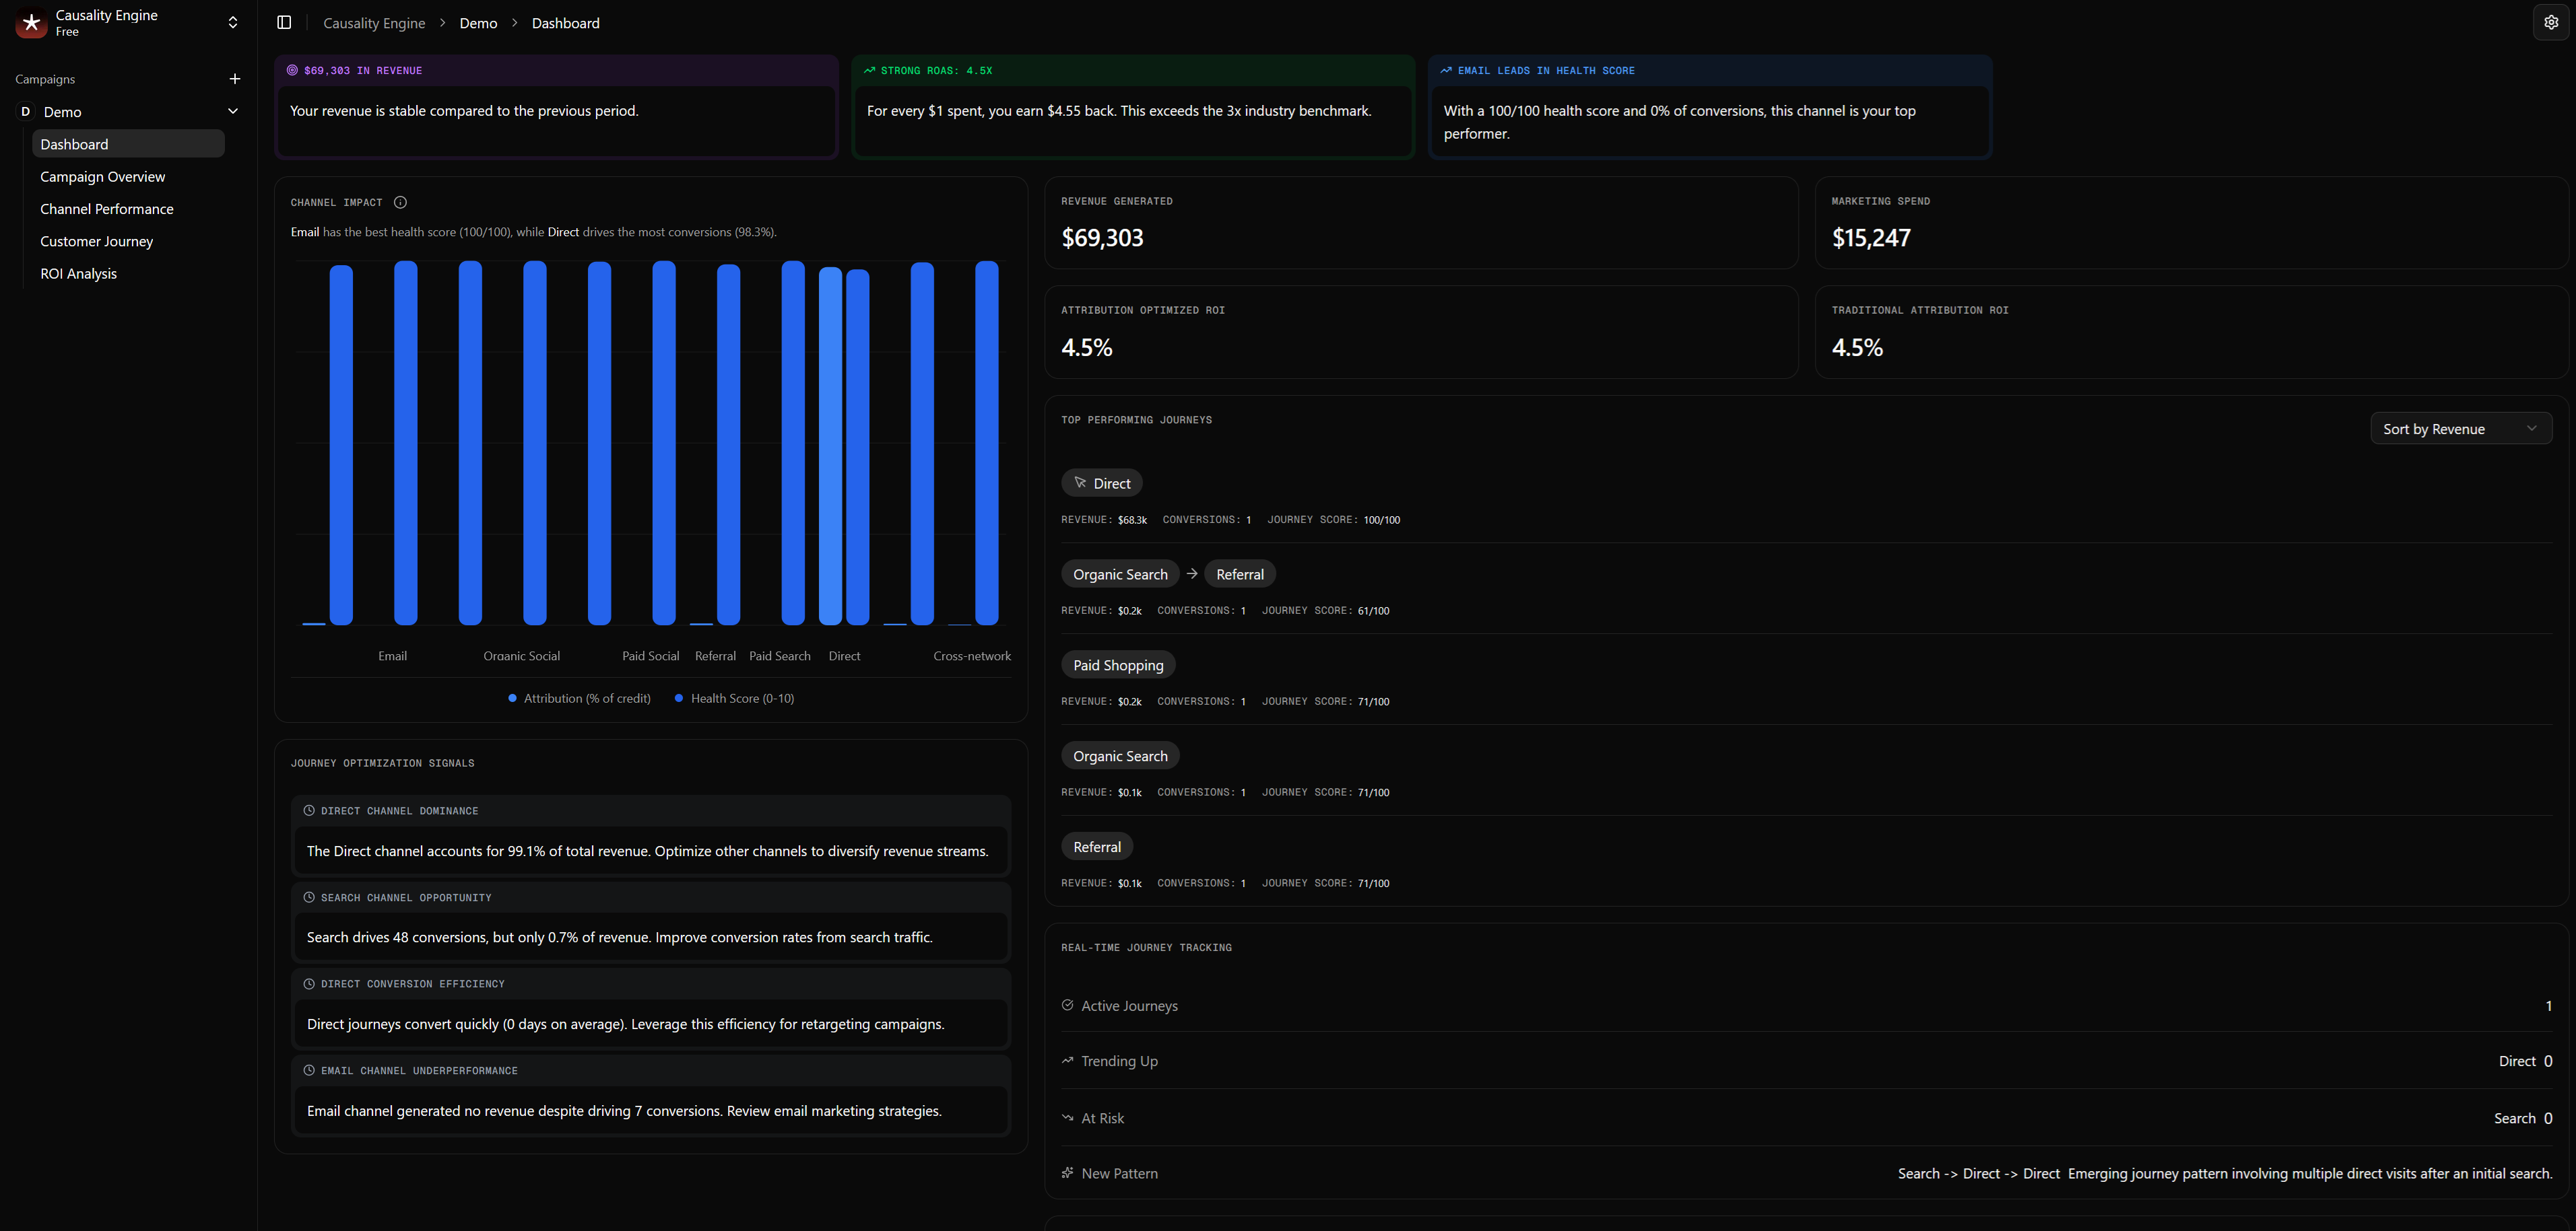Open the workspace switcher chevrons

(233, 22)
